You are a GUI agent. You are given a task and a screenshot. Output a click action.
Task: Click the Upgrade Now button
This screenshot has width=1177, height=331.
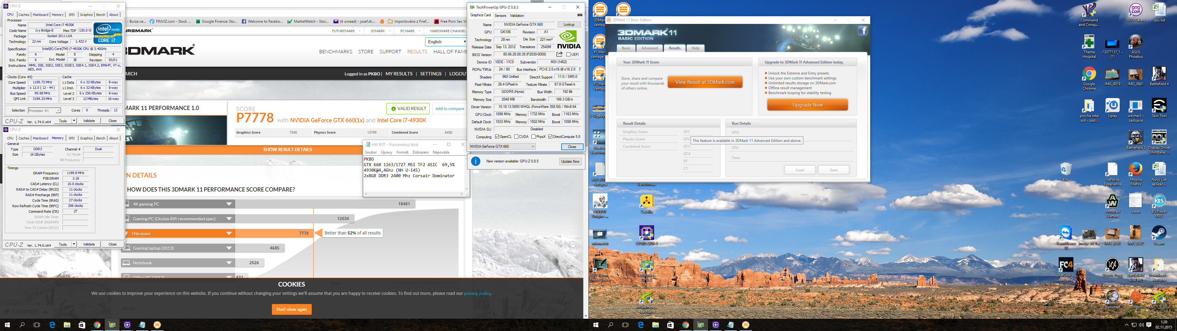[807, 105]
